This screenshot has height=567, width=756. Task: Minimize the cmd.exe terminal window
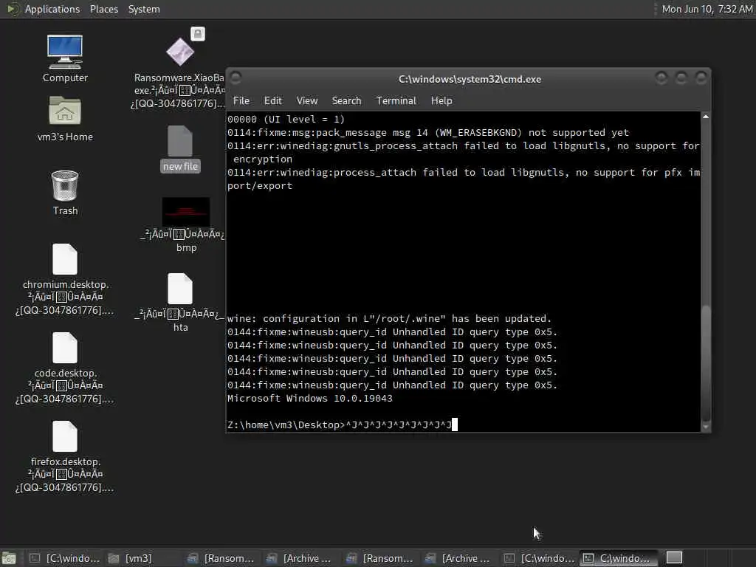click(661, 78)
